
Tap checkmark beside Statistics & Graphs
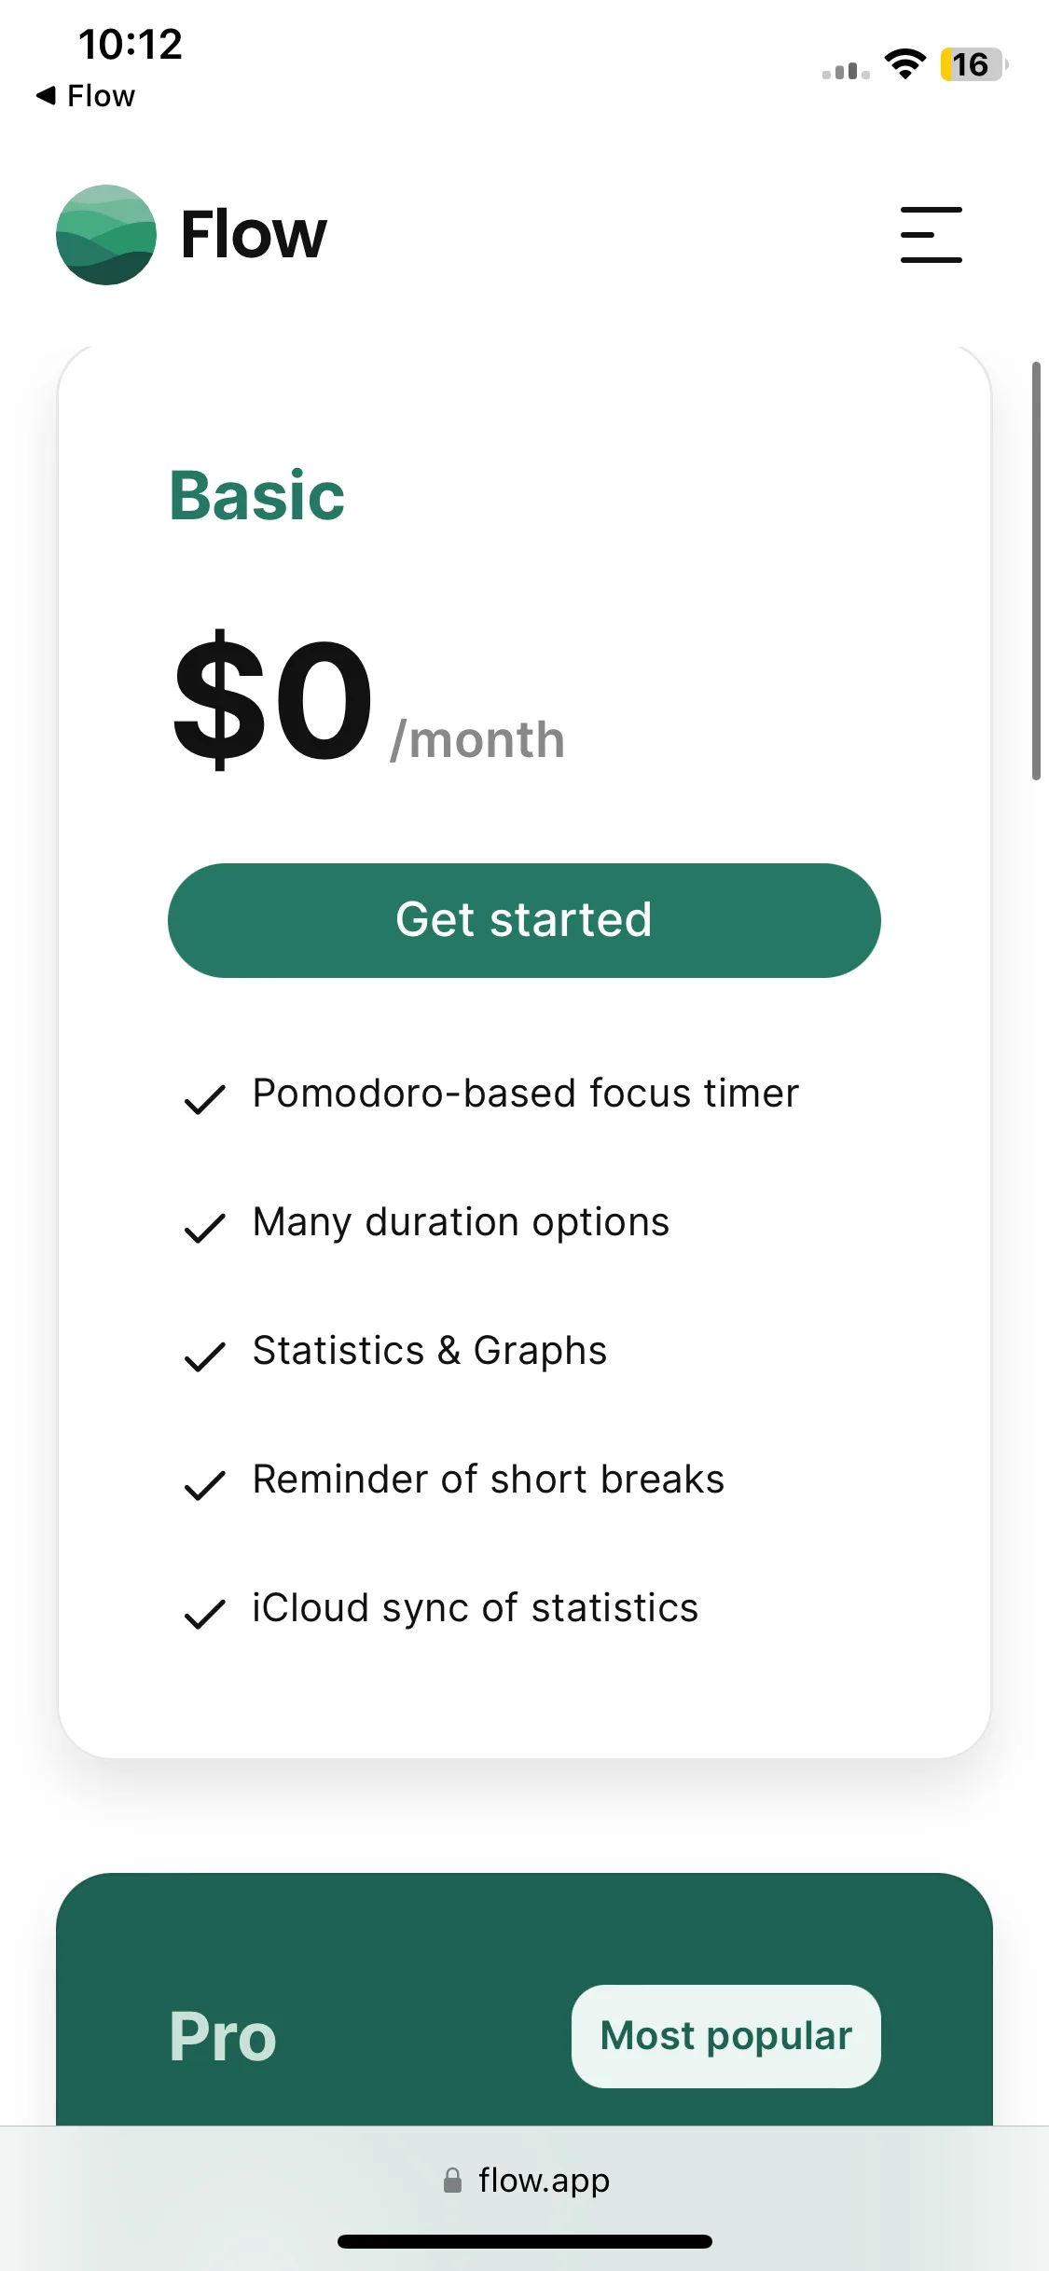pos(205,1356)
